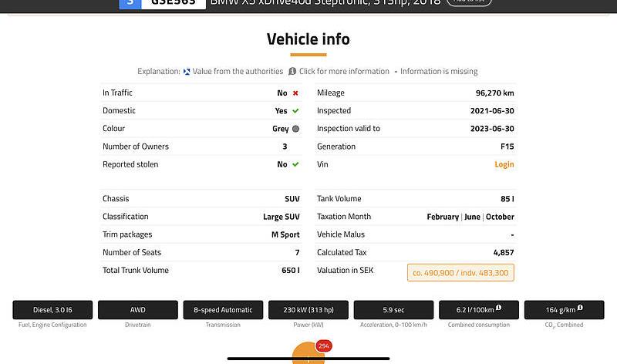Click the Generation value F15
617x364 pixels.
507,147
